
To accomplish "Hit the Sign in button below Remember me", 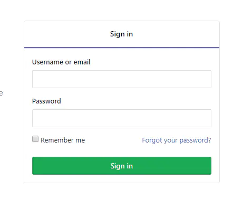I will (122, 166).
